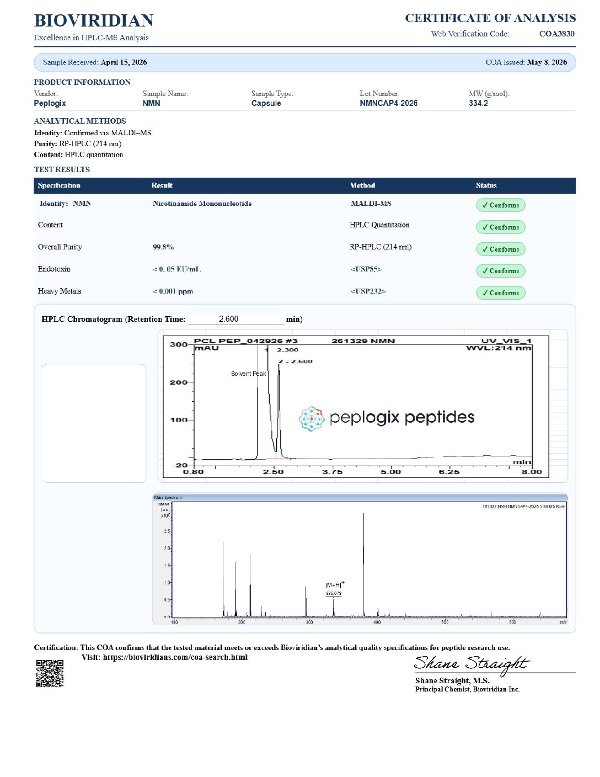600x777 pixels.
Task: Click the Method column header
Action: [362, 185]
